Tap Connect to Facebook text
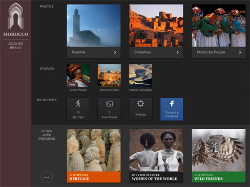 click(172, 114)
